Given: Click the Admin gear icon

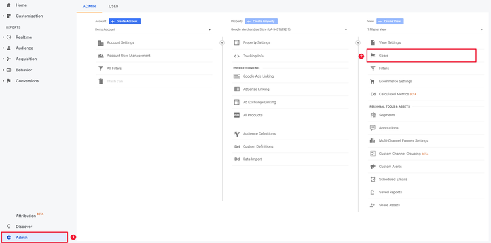Looking at the screenshot, I should click(9, 238).
